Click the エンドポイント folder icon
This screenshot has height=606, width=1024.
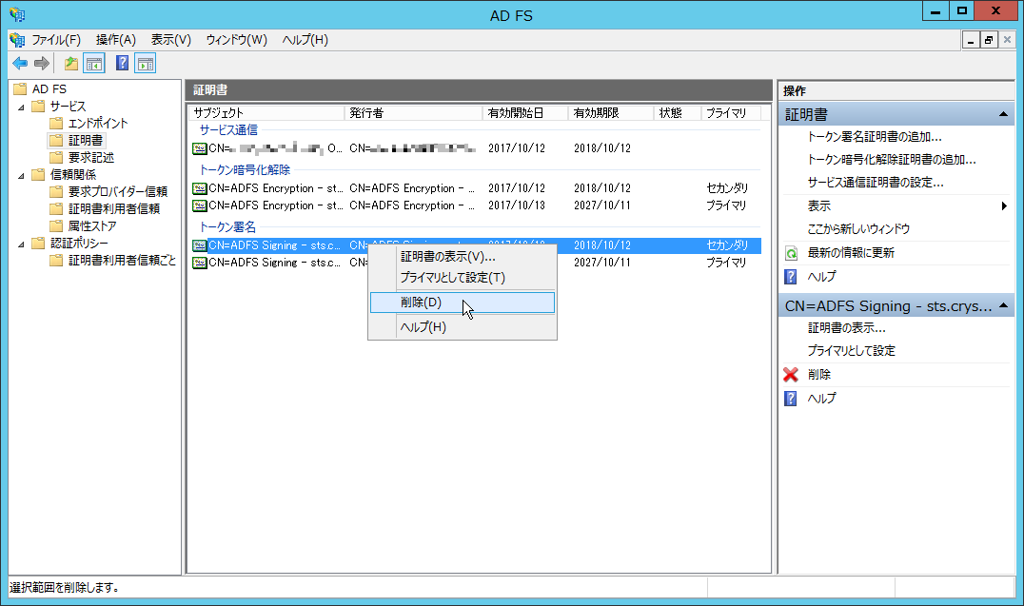[x=56, y=123]
